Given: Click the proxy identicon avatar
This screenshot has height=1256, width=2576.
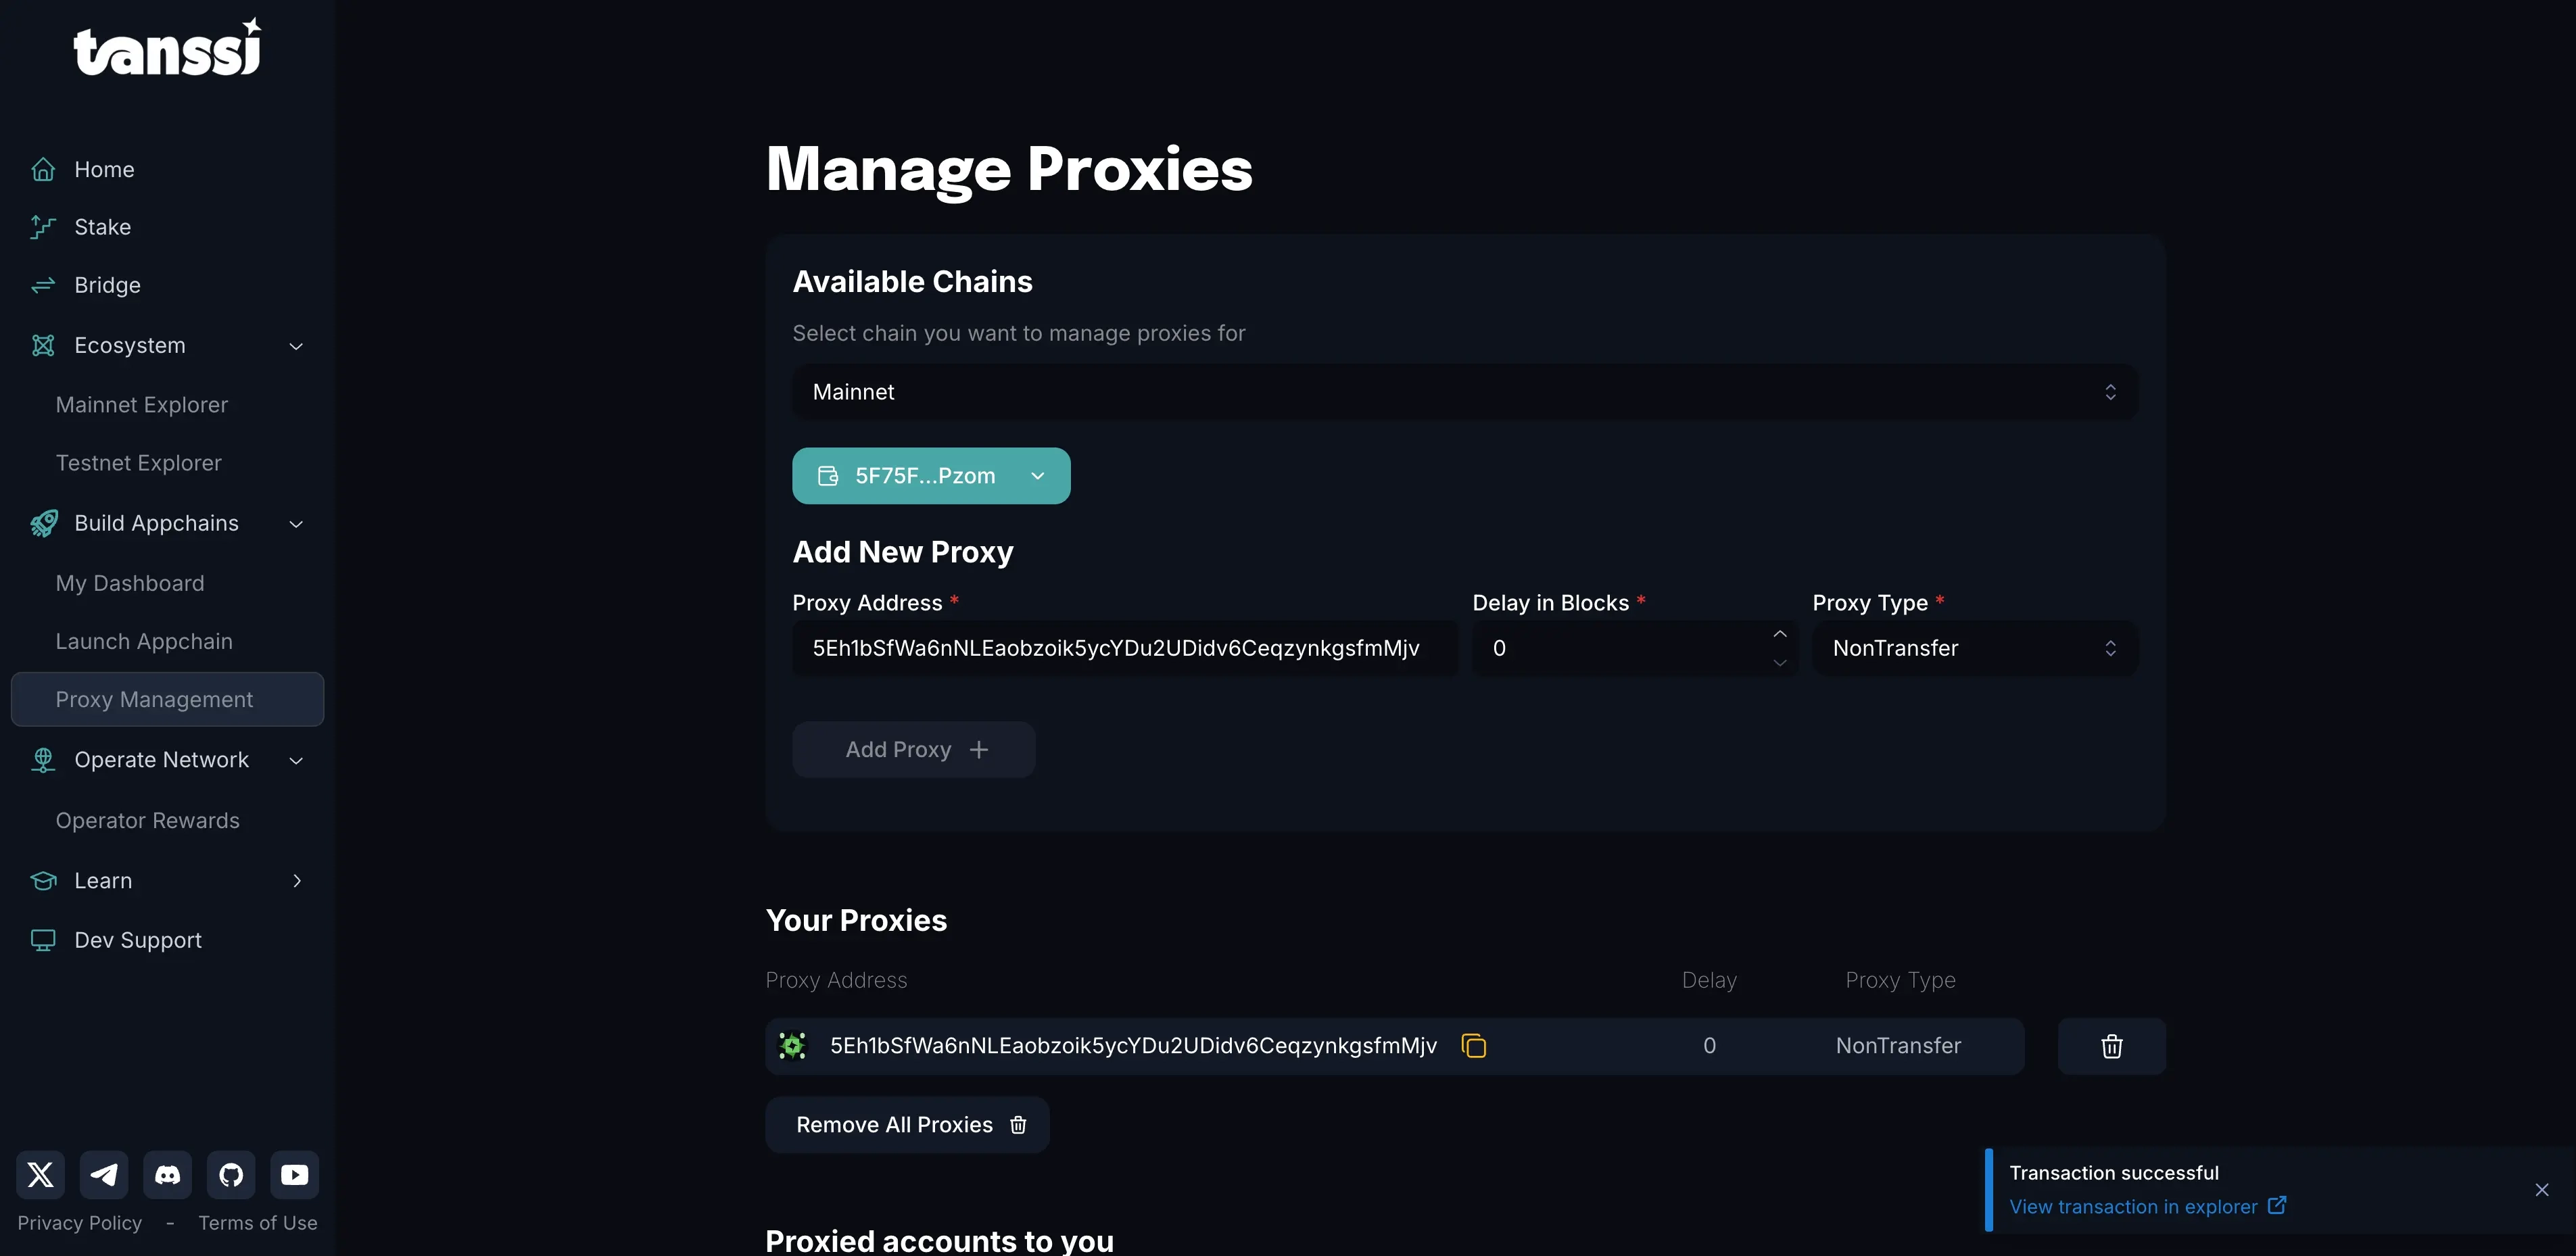Looking at the screenshot, I should (793, 1046).
